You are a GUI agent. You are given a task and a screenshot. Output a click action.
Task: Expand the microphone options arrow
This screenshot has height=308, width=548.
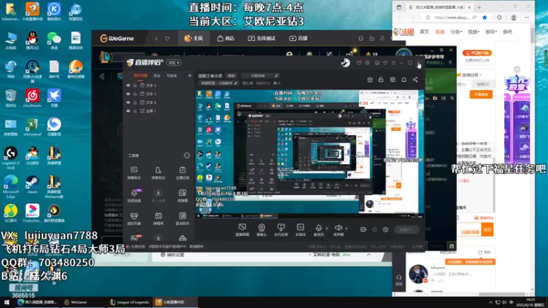pyautogui.click(x=327, y=229)
